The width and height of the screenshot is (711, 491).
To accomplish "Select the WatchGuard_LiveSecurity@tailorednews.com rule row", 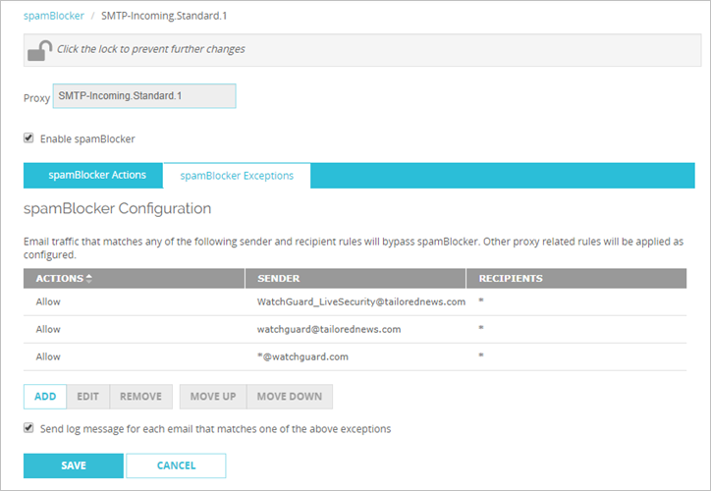I will pos(360,301).
